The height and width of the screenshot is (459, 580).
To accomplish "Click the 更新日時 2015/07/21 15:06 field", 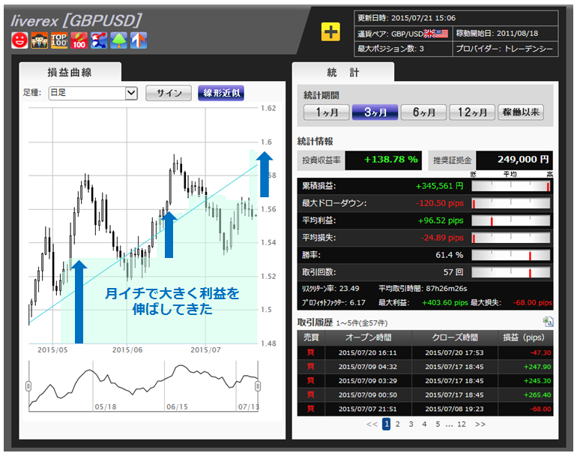I will coord(456,18).
